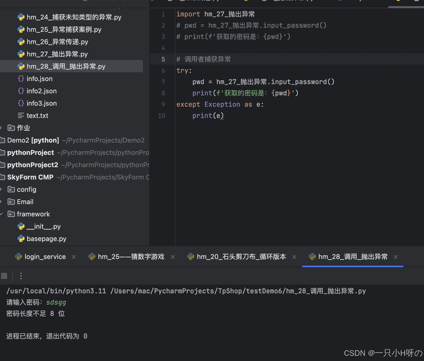The width and height of the screenshot is (424, 361).
Task: Expand the Email folder
Action: pos(1,202)
